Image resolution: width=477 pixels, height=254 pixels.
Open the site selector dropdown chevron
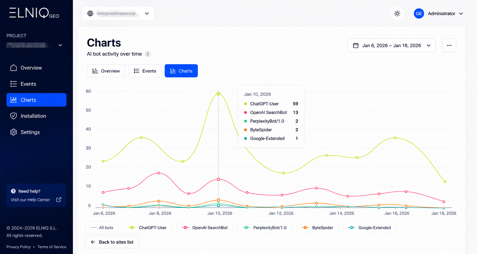tap(147, 13)
